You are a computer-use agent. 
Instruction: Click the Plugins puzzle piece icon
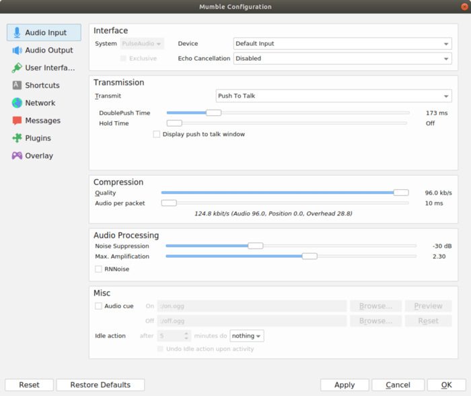pos(17,138)
